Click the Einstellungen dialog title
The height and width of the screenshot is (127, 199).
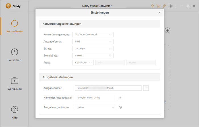[100, 12]
